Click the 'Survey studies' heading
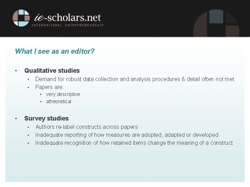 pos(46,118)
